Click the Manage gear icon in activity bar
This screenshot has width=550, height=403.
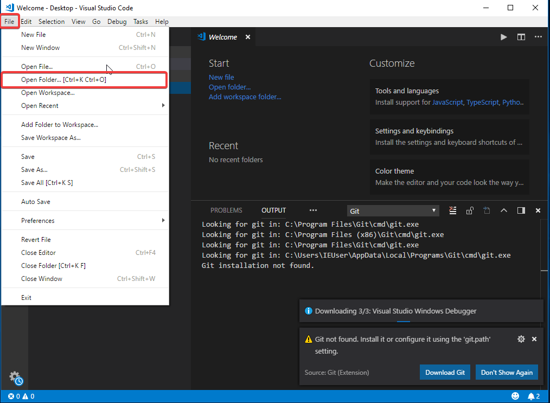(x=15, y=378)
